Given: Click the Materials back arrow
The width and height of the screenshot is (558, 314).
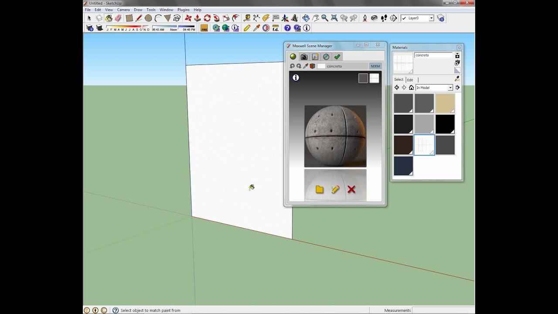Looking at the screenshot, I should [397, 88].
